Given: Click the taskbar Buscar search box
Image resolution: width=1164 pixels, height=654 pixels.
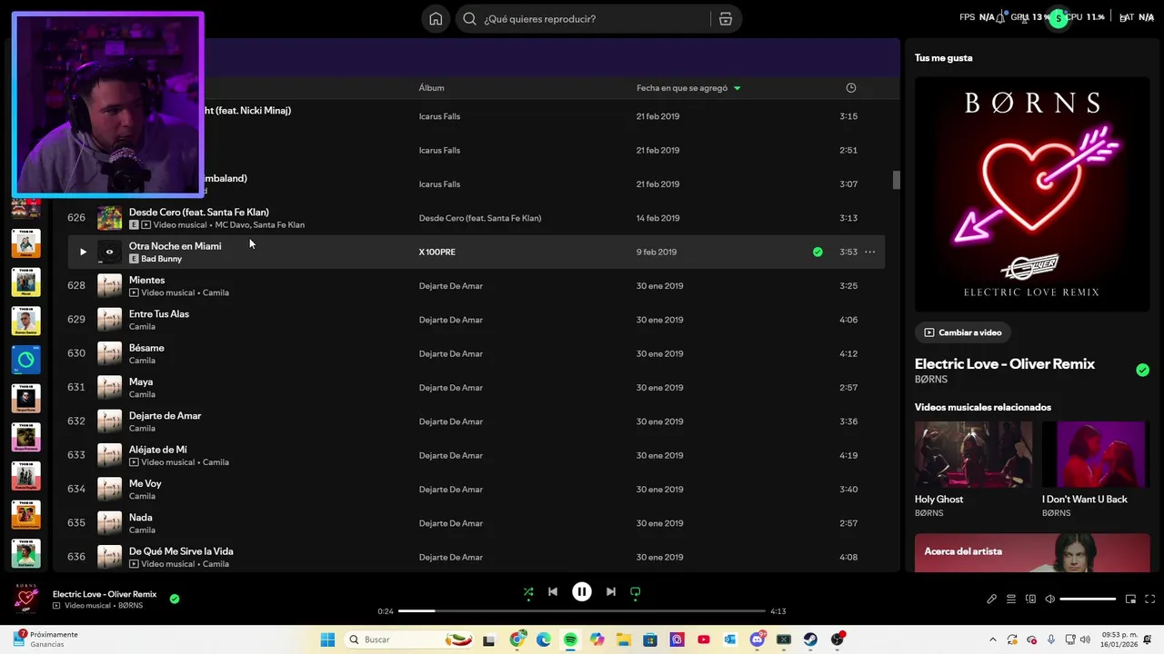Looking at the screenshot, I should pyautogui.click(x=409, y=639).
